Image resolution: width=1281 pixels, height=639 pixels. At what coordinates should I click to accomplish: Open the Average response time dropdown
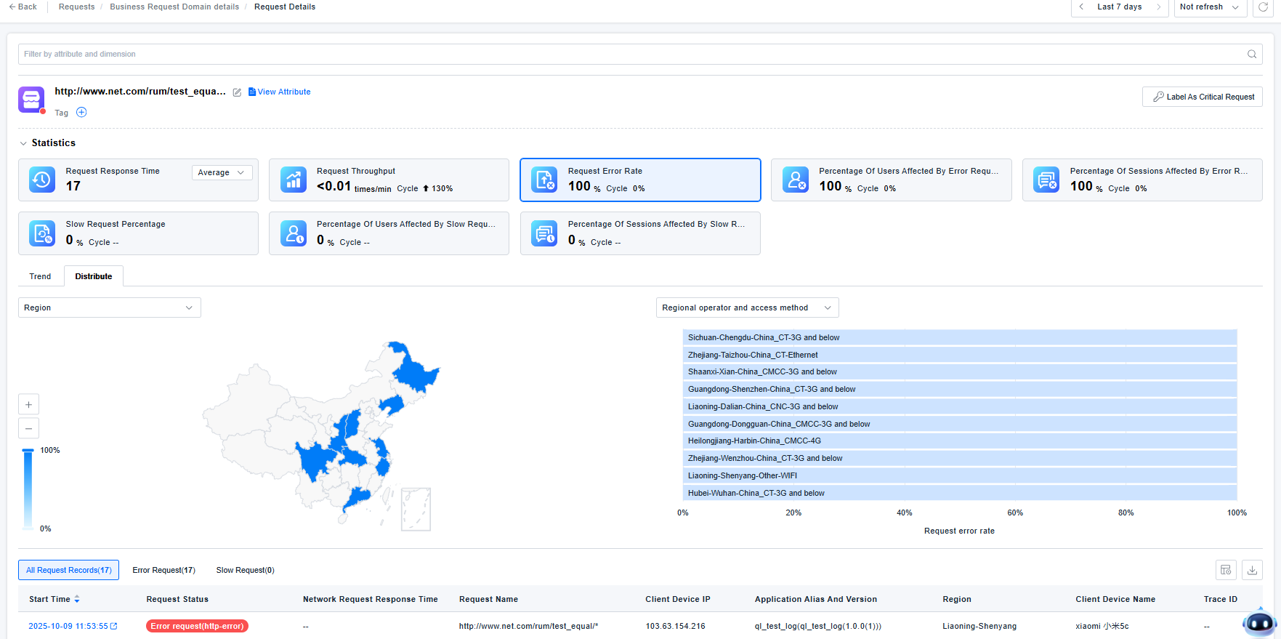(x=222, y=172)
